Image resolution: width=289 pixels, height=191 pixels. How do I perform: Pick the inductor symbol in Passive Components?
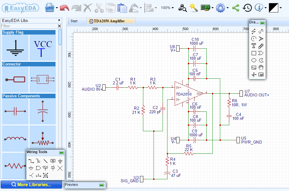click(x=15, y=139)
